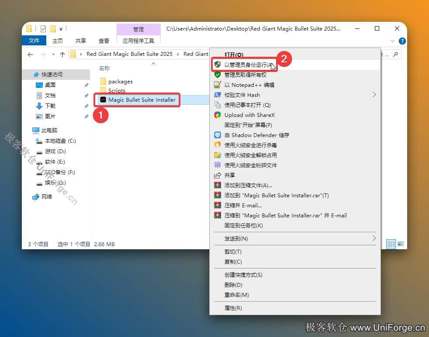Open the 文件 ribbon tab
The image size is (429, 337).
(x=34, y=41)
